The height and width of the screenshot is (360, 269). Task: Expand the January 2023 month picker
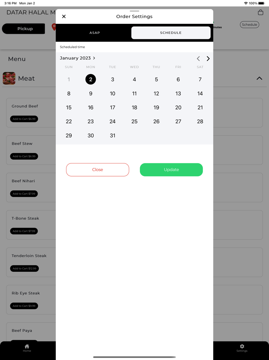(77, 58)
